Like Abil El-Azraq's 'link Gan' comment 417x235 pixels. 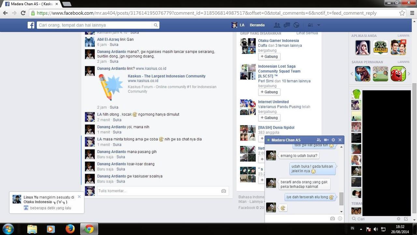coord(114,45)
